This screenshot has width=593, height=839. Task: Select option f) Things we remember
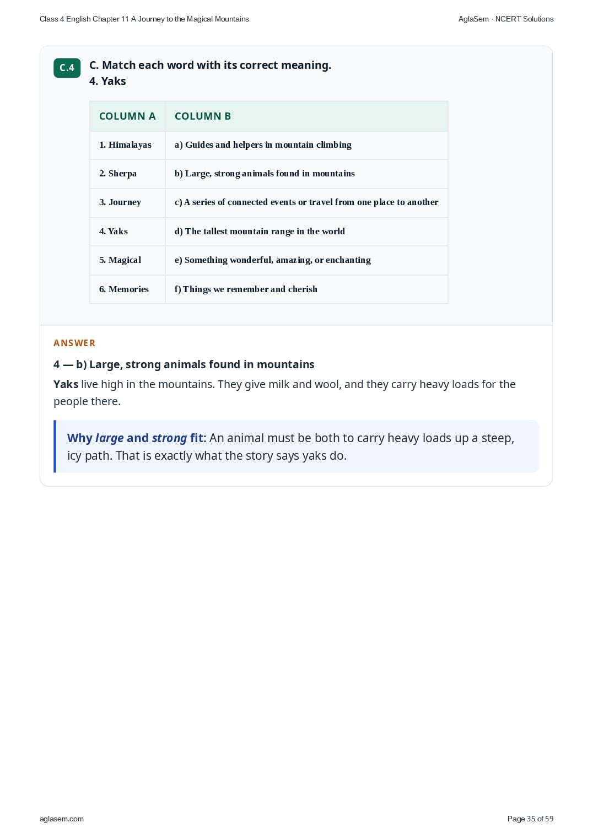[x=306, y=289]
